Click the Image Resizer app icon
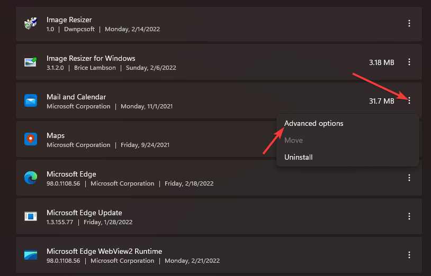 click(x=30, y=24)
